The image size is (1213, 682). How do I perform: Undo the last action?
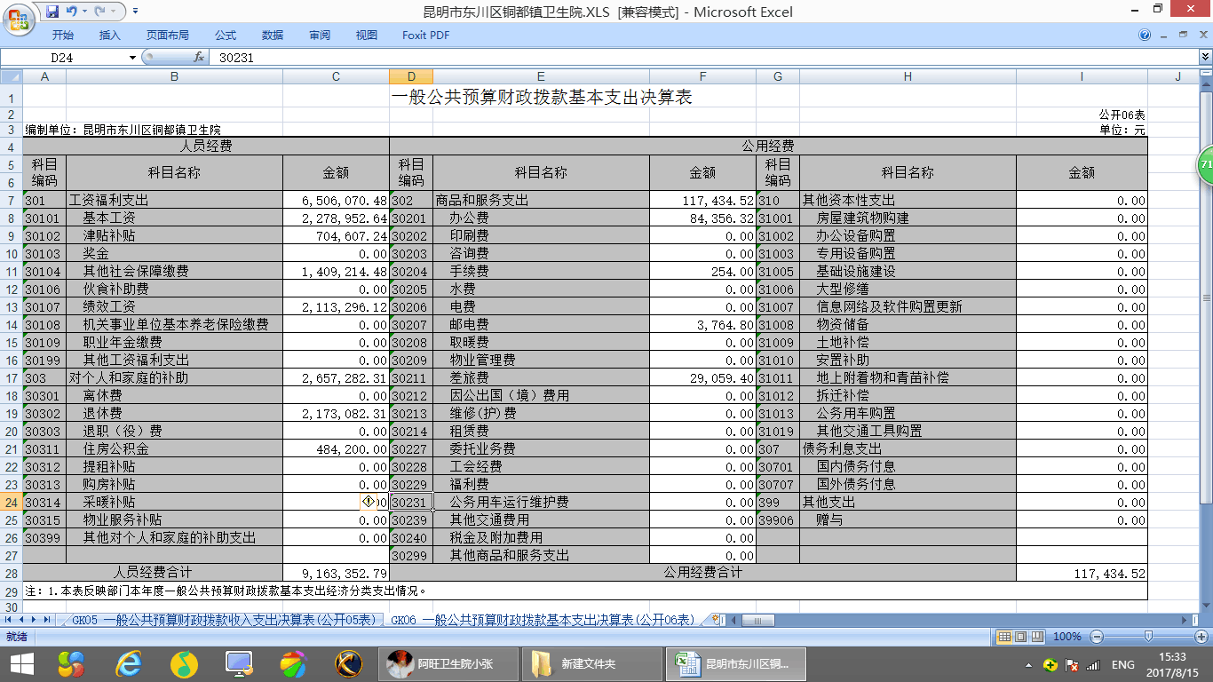coord(71,12)
